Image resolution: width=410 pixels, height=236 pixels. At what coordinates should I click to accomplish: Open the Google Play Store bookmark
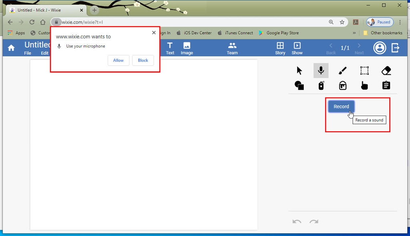(x=279, y=33)
